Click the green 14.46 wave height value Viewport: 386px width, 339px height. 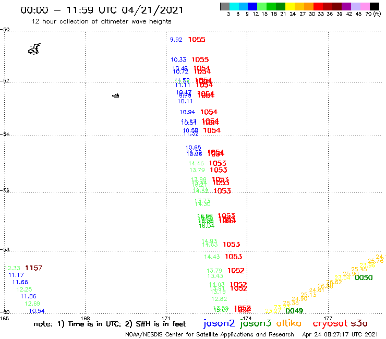pos(196,163)
